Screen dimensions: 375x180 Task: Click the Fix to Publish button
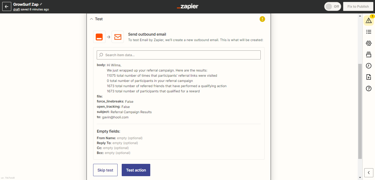pyautogui.click(x=358, y=7)
